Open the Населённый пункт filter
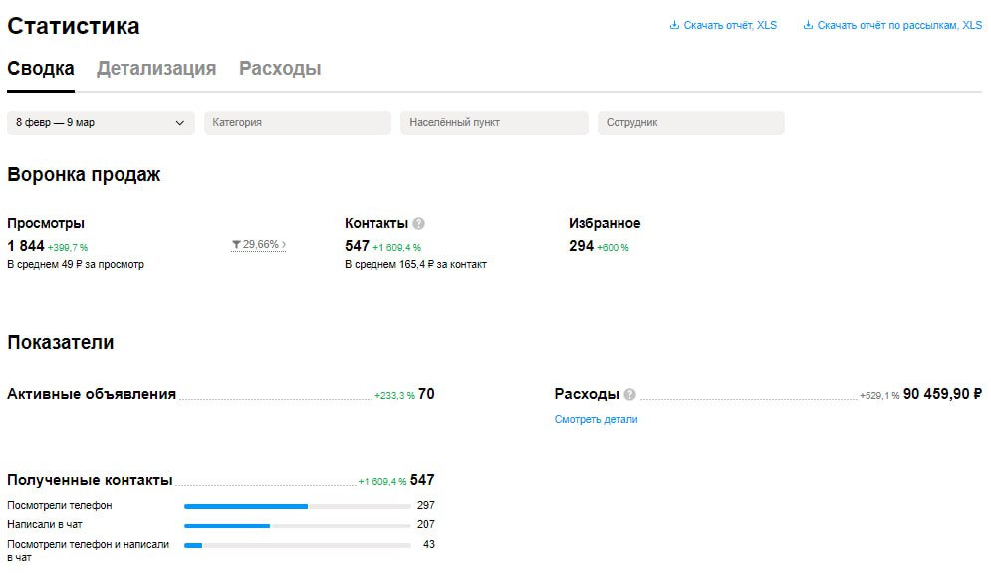Viewport: 991px width, 575px height. click(x=494, y=123)
